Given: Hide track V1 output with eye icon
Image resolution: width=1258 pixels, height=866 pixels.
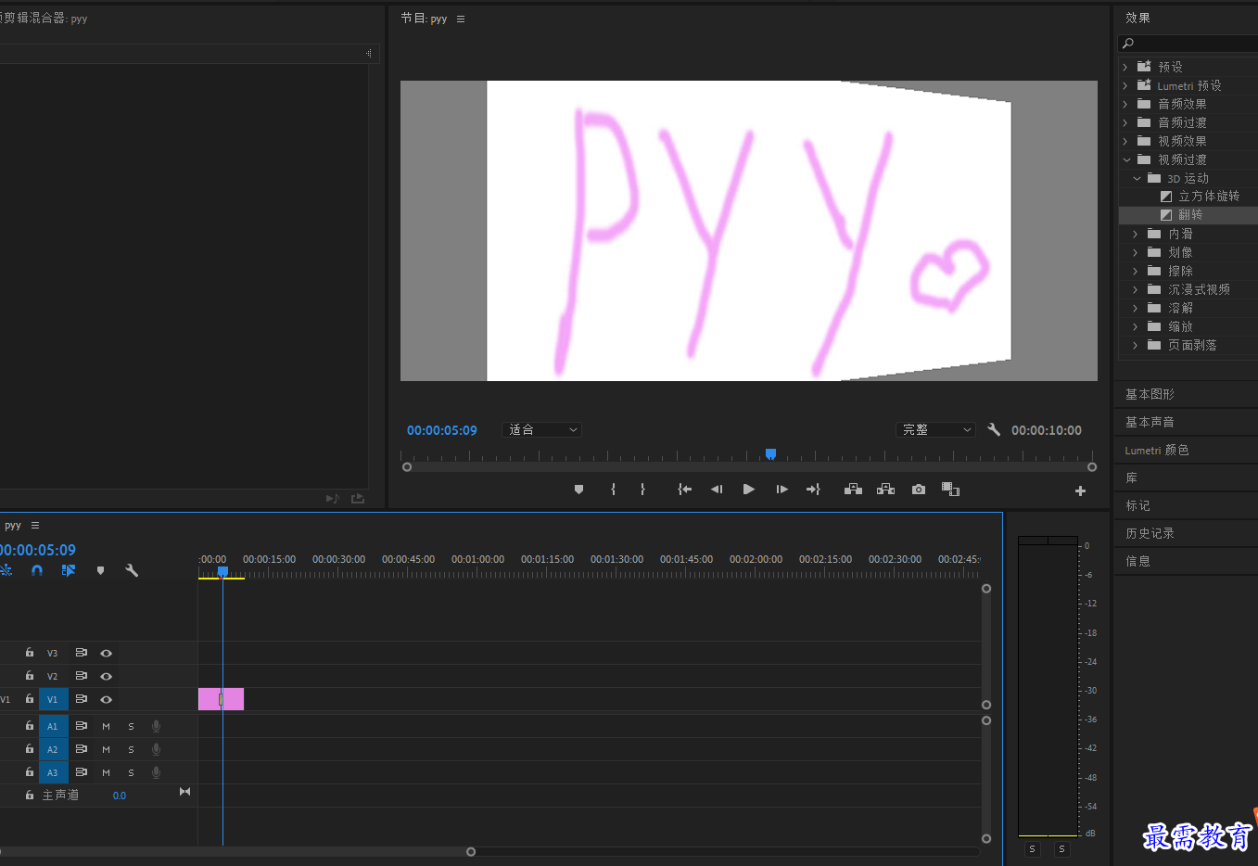Looking at the screenshot, I should coord(107,700).
